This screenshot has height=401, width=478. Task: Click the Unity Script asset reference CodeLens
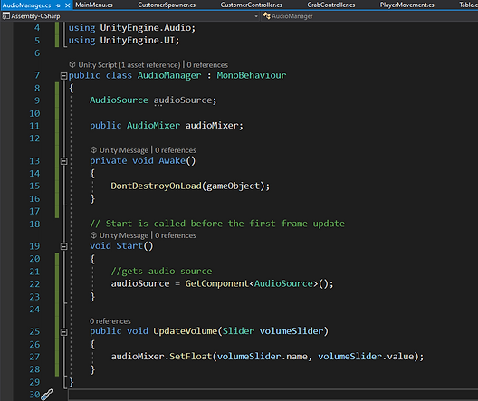coord(129,65)
